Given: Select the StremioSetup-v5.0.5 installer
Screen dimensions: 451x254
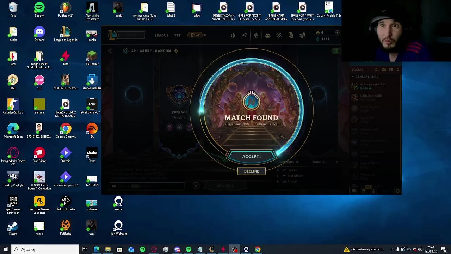Looking at the screenshot, I should coord(66,180).
